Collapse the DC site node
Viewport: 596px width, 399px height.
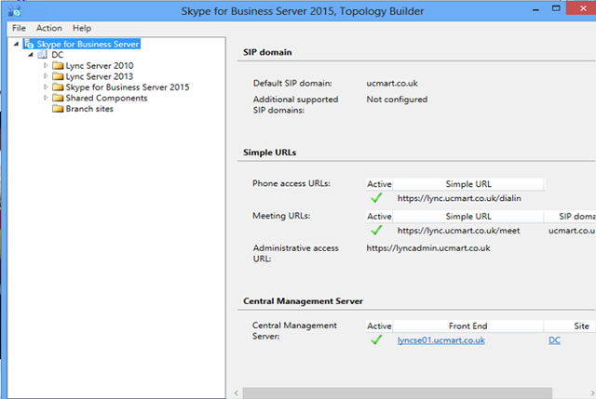pos(33,55)
